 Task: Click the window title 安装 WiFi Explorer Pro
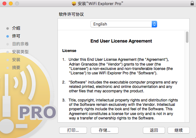[101, 3]
